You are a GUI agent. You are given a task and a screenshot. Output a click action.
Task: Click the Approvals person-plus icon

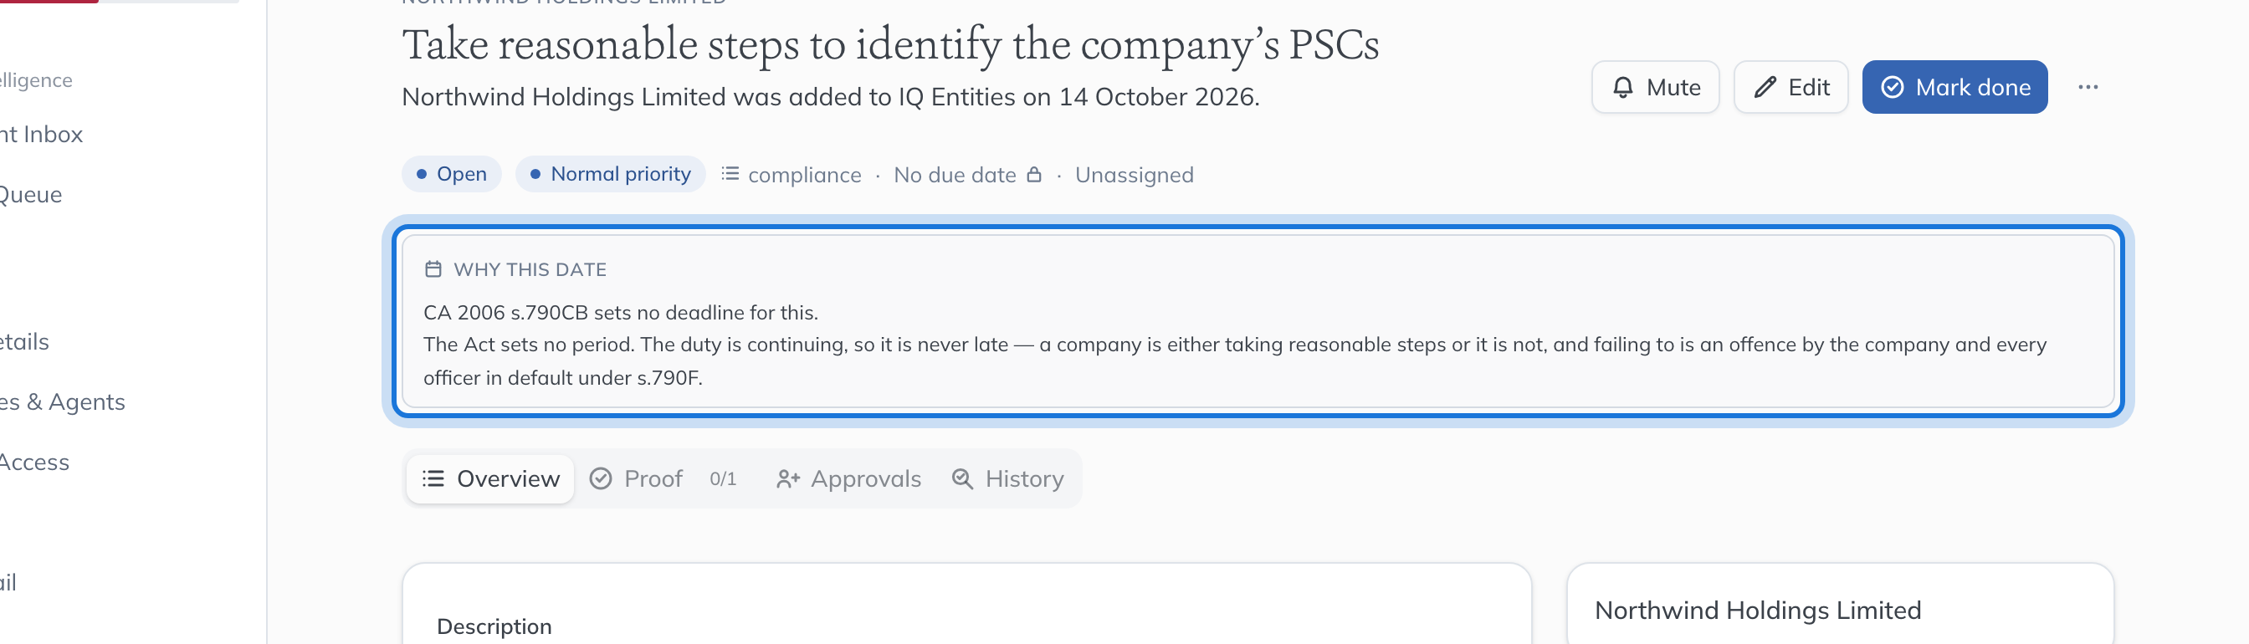(x=787, y=478)
